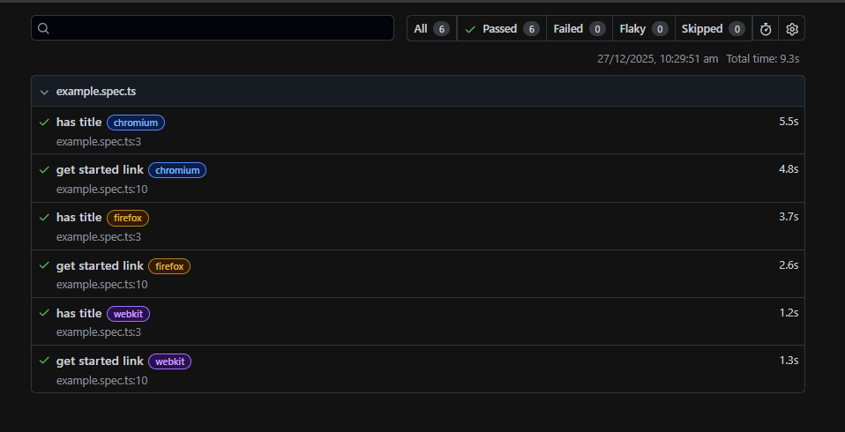Open the report settings gear icon
Screen dimensions: 845x432
point(792,29)
